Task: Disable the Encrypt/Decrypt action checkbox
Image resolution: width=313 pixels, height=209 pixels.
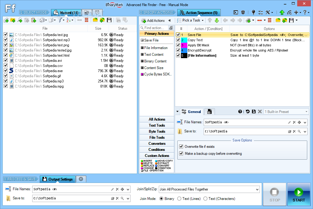Action: pyautogui.click(x=178, y=50)
